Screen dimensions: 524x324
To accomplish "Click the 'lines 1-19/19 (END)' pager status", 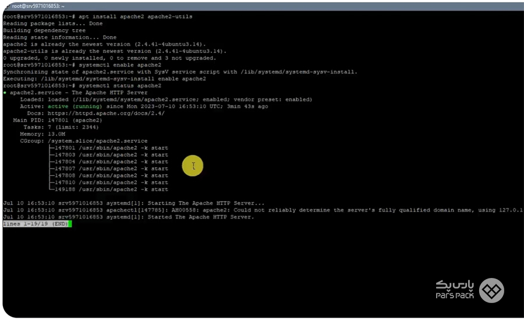I will click(36, 224).
